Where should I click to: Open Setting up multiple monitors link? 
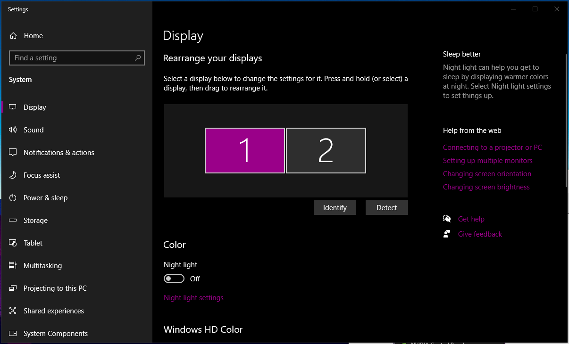pos(487,161)
